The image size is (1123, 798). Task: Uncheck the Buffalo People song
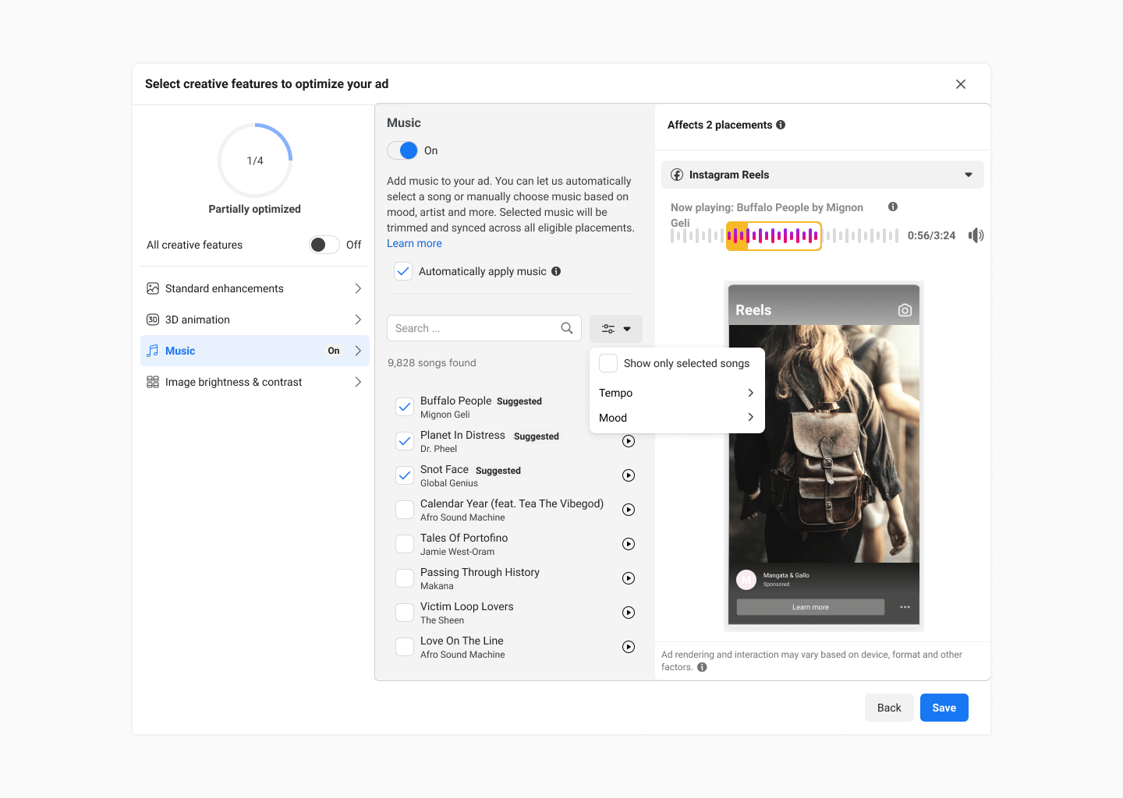pos(405,407)
